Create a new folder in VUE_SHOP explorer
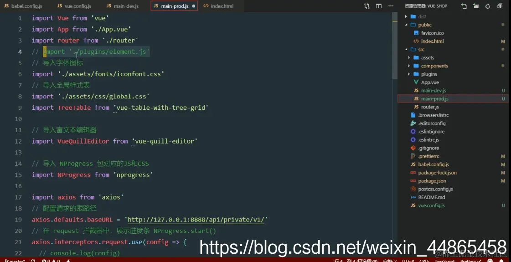The image size is (511, 262). point(476,6)
